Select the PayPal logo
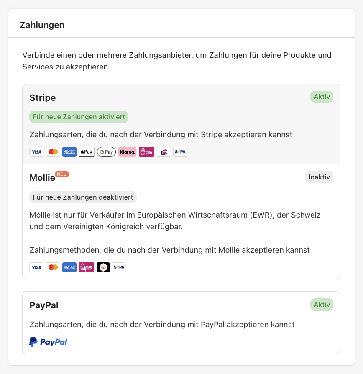Viewport: 363px width, 374px height. pos(48,342)
